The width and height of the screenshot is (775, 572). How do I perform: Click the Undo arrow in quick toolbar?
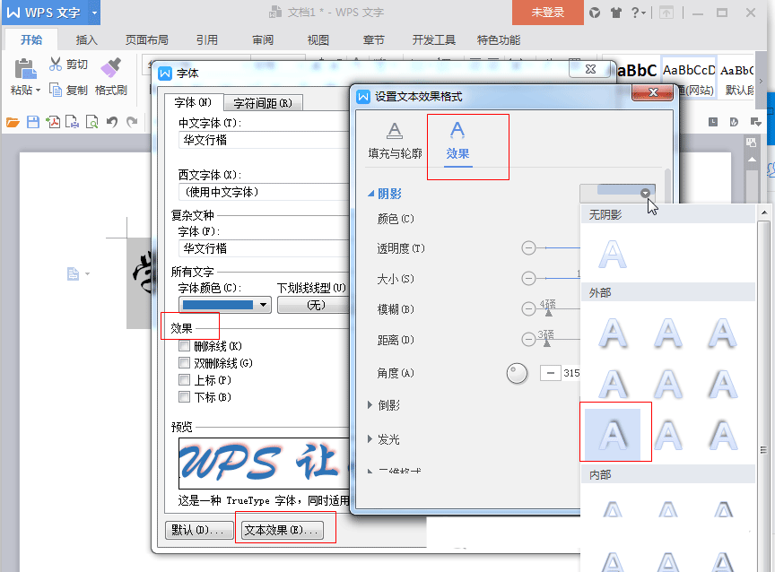click(x=112, y=122)
